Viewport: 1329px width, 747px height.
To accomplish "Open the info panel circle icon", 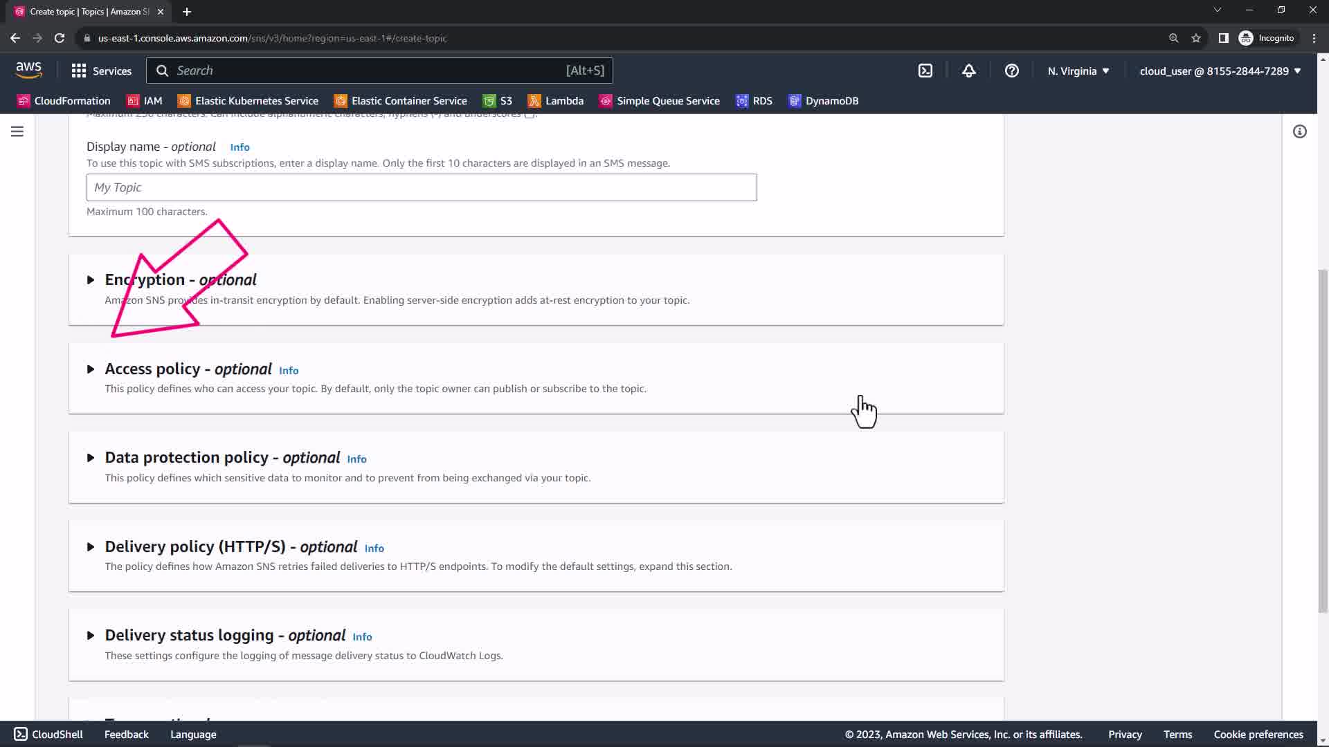I will pyautogui.click(x=1299, y=131).
